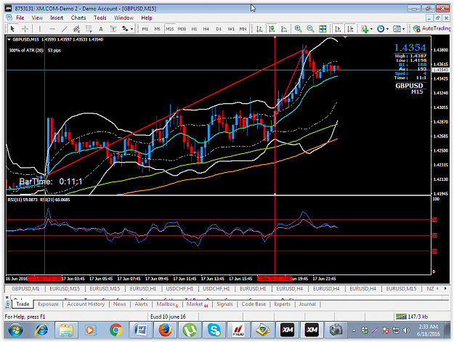Choose the text label tool
Image resolution: width=454 pixels, height=342 pixels.
(x=113, y=28)
